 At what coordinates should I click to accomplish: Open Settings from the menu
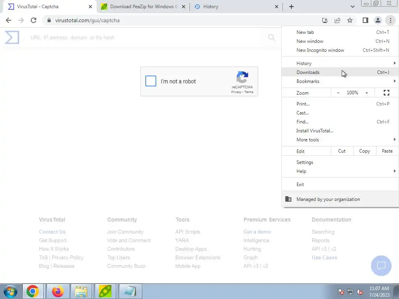coord(340,162)
